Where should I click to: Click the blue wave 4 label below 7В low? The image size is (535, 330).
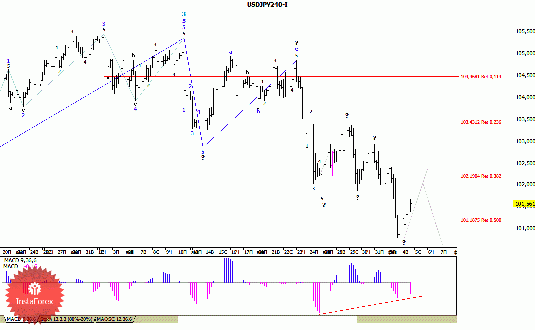135,109
